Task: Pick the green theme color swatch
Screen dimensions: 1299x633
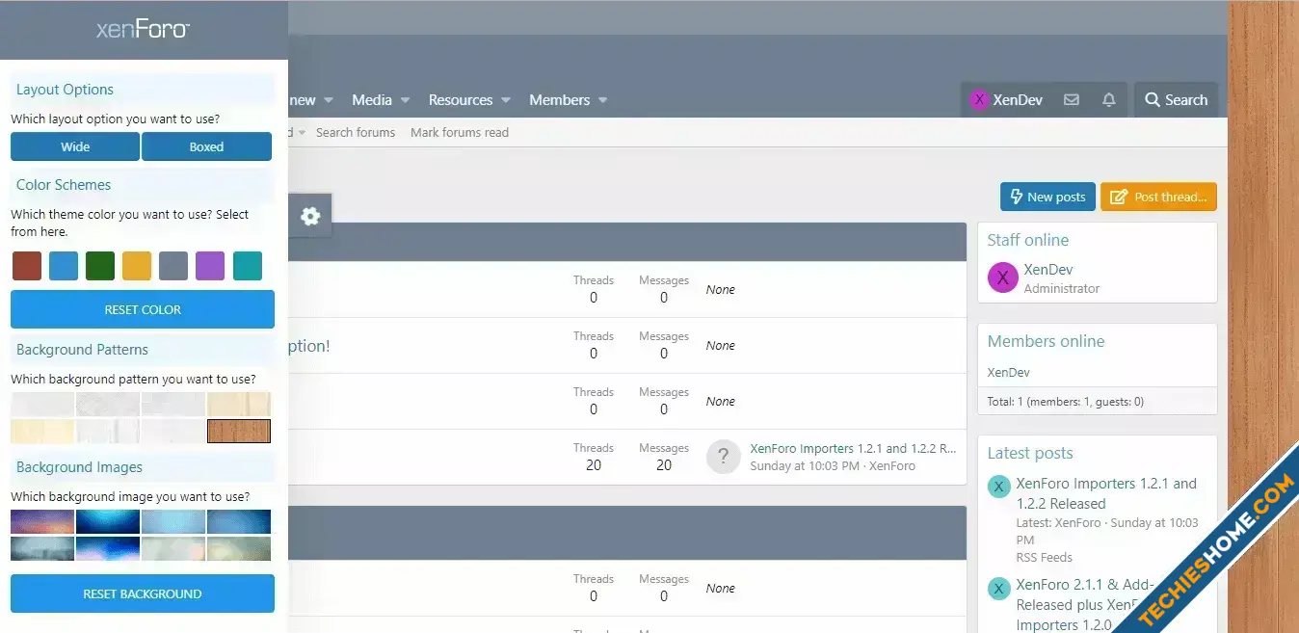Action: pyautogui.click(x=100, y=266)
